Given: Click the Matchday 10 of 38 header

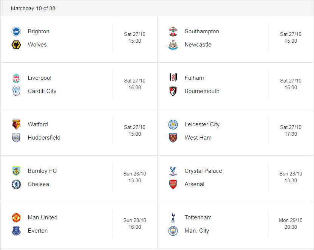Looking at the screenshot, I should coord(33,8).
